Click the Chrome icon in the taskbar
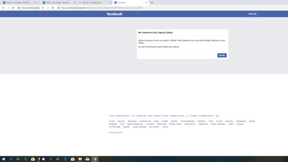 (95, 159)
